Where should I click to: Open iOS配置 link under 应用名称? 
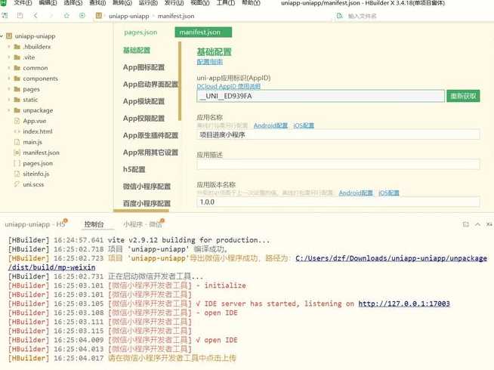coord(304,125)
